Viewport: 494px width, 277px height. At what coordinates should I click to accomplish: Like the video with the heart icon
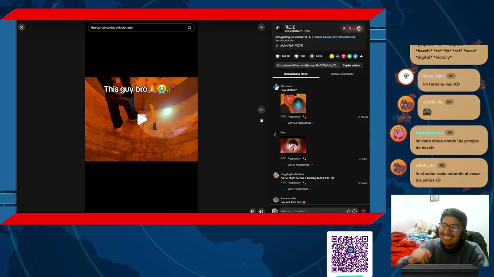pyautogui.click(x=277, y=56)
